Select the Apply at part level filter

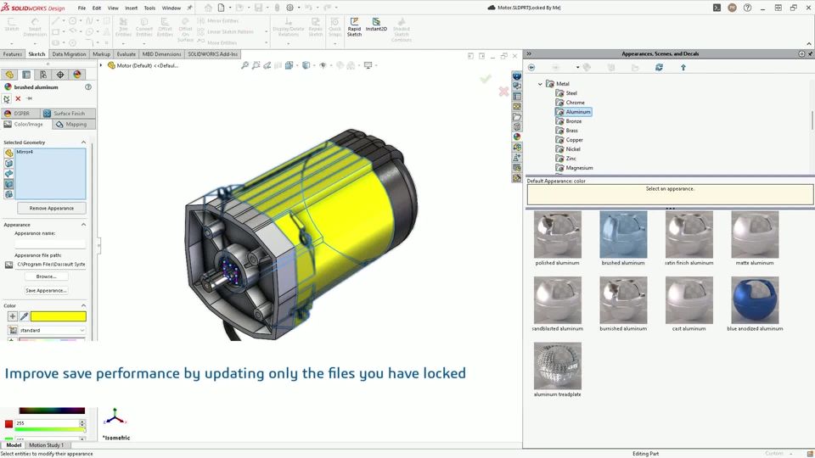click(8, 153)
